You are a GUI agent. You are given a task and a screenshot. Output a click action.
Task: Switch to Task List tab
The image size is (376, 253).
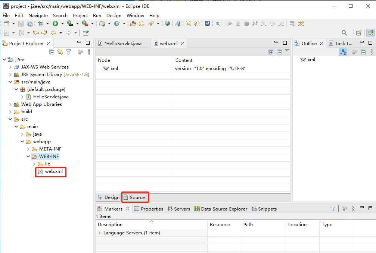341,43
